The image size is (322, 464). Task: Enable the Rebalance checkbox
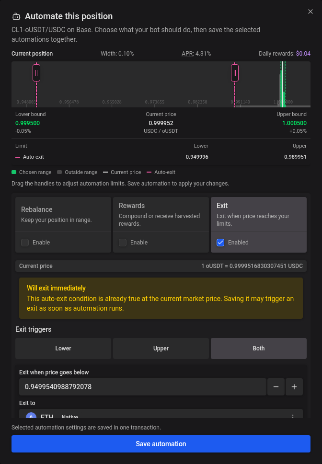tap(25, 243)
